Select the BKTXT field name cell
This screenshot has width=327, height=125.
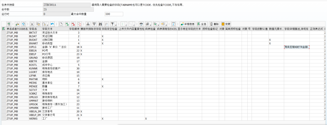coord(35,33)
